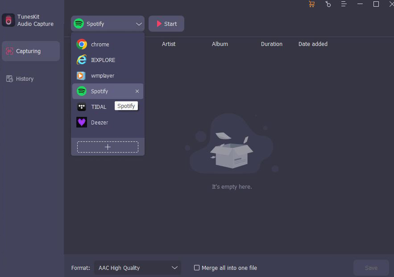Viewport: 394px width, 277px height.
Task: Remove Spotify from the source list
Action: pyautogui.click(x=137, y=91)
